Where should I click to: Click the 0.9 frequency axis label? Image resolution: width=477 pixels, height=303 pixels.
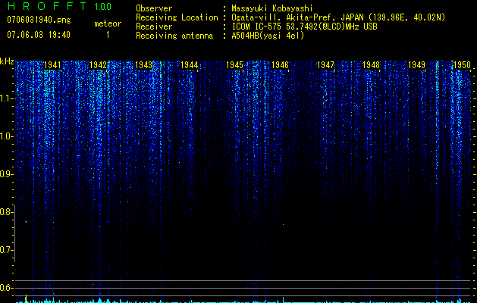coord(7,174)
